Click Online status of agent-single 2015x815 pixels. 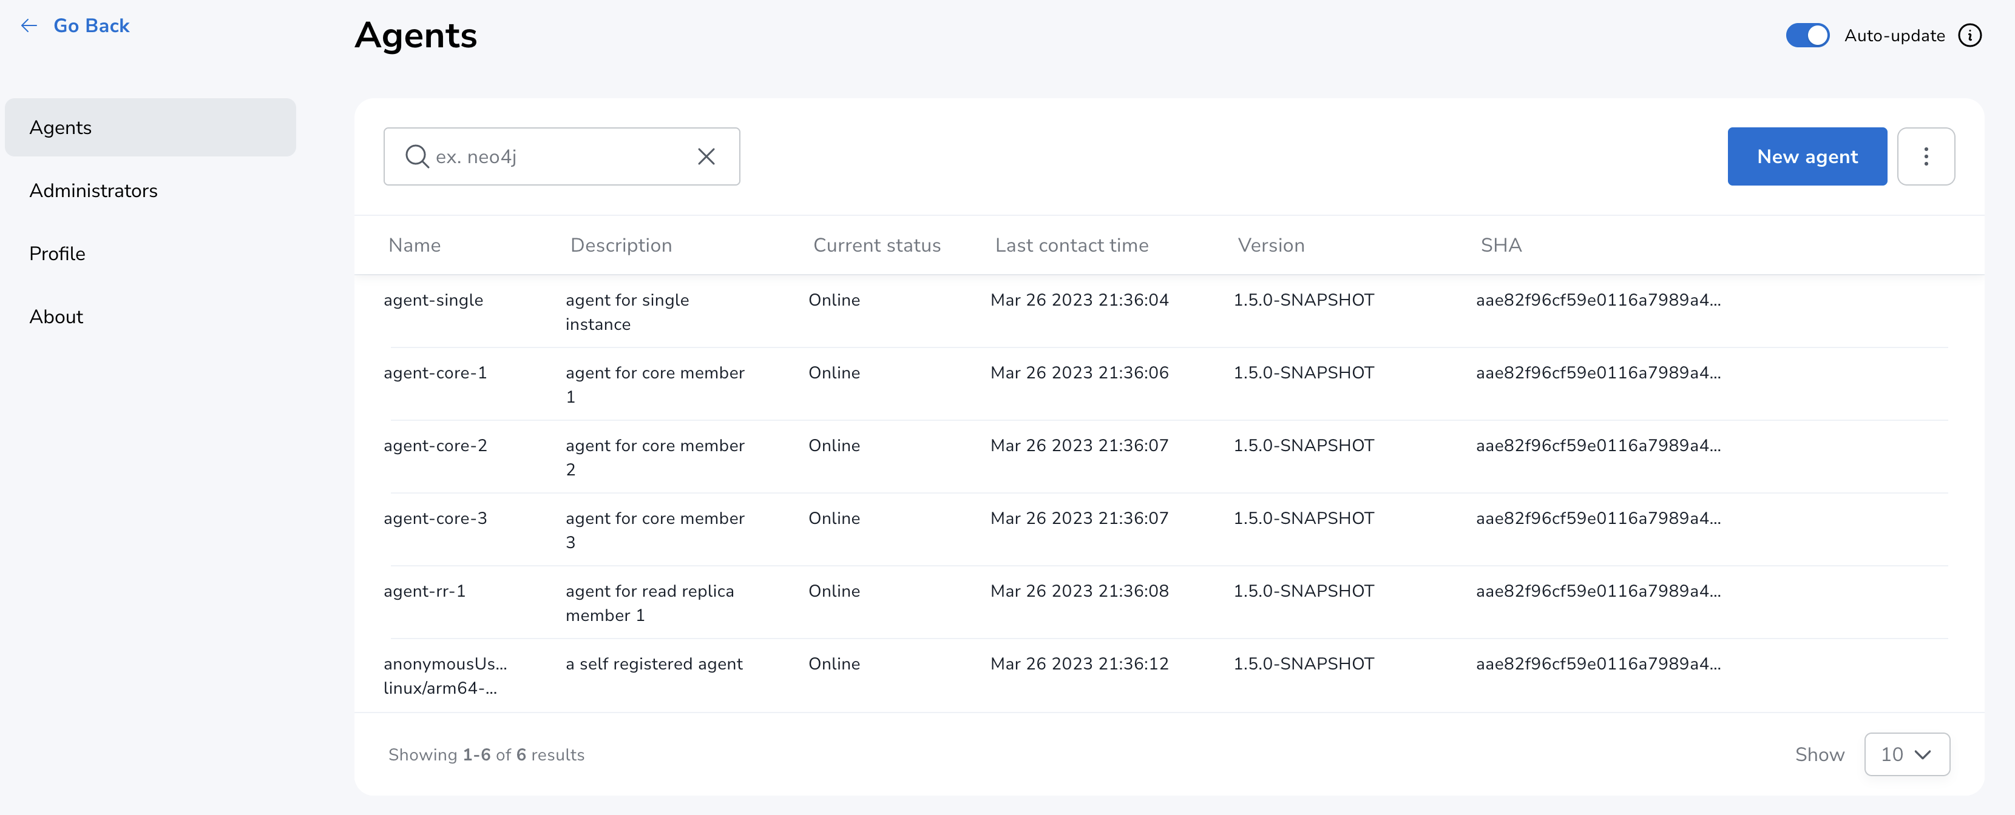pyautogui.click(x=834, y=300)
